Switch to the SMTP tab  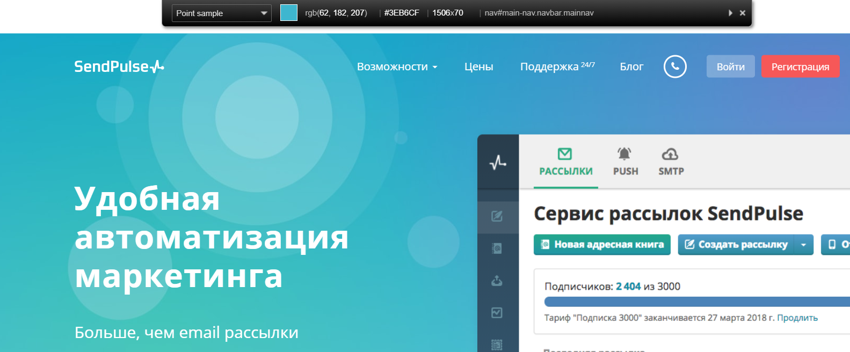pyautogui.click(x=671, y=162)
